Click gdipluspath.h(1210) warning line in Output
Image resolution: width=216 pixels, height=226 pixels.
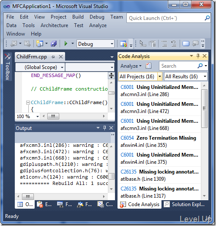[x=64, y=164]
